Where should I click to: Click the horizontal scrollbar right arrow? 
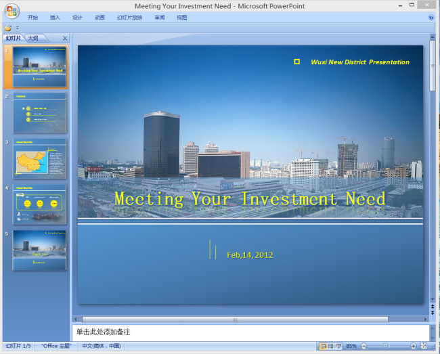coord(425,319)
